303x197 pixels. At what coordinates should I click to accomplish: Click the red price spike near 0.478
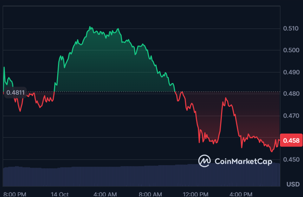(x=226, y=98)
